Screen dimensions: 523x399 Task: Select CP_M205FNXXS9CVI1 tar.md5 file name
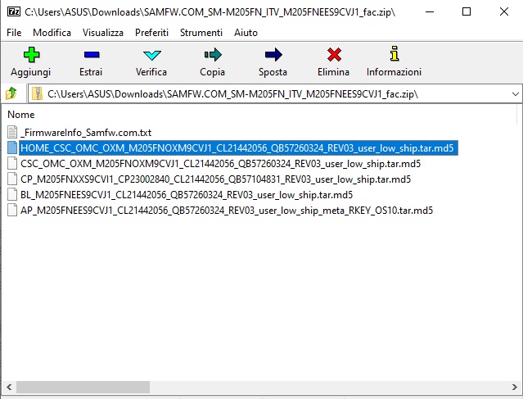(215, 179)
